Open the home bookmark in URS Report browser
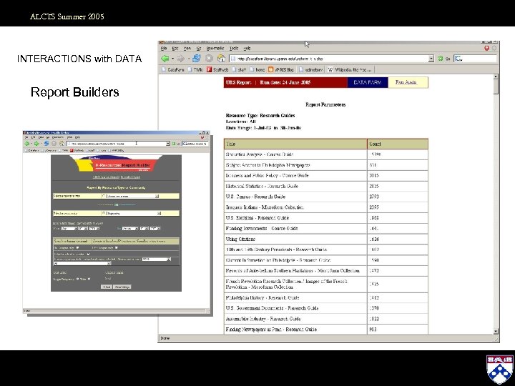Image resolution: width=515 pixels, height=386 pixels. pyautogui.click(x=257, y=69)
